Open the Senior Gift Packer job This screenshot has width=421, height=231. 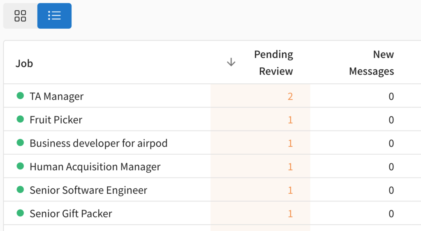pos(71,214)
